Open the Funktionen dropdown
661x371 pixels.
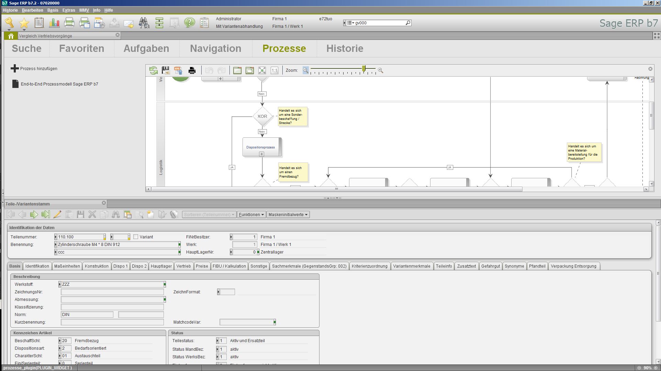(x=251, y=215)
